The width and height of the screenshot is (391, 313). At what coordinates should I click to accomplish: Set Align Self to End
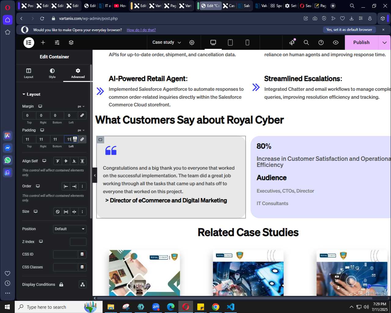(x=74, y=161)
